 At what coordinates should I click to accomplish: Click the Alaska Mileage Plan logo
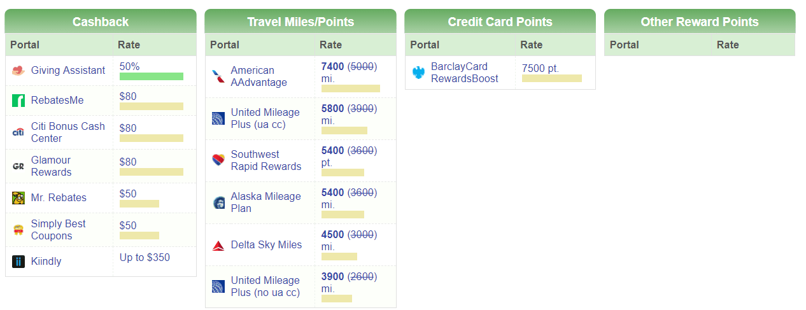[218, 203]
